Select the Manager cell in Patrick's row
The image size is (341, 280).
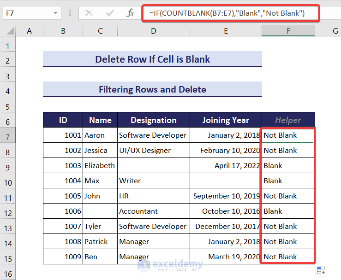coord(154,241)
